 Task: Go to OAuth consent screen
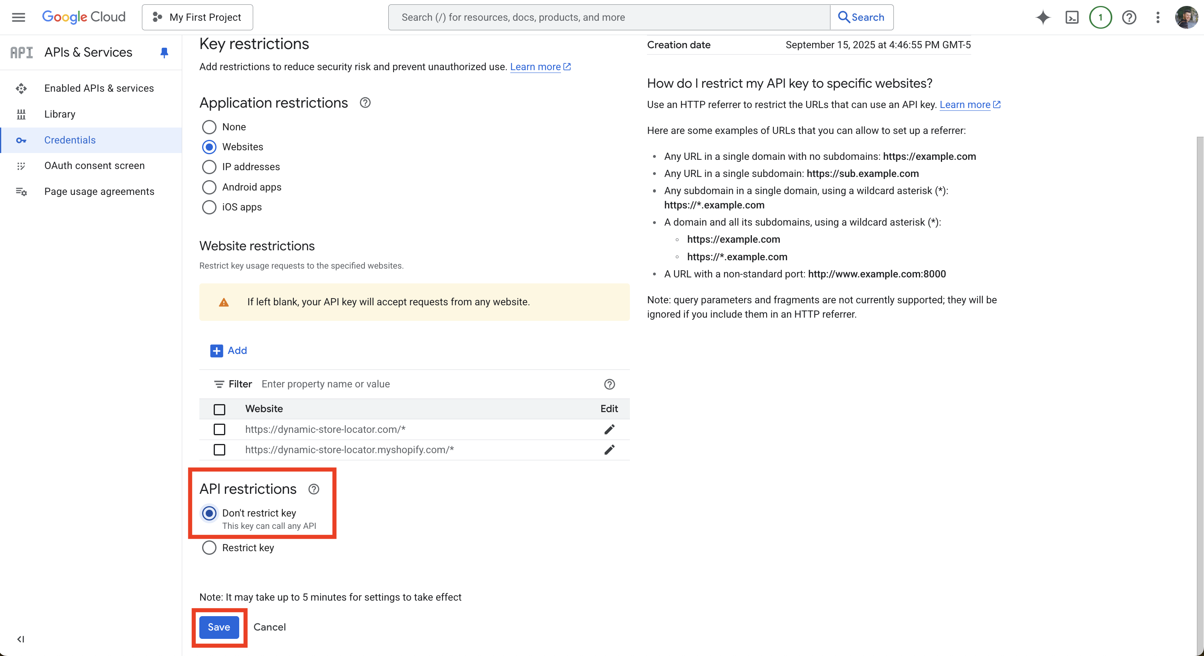94,165
